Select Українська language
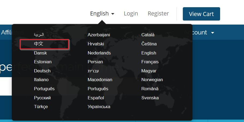This screenshot has width=244, height=122. click(99, 107)
